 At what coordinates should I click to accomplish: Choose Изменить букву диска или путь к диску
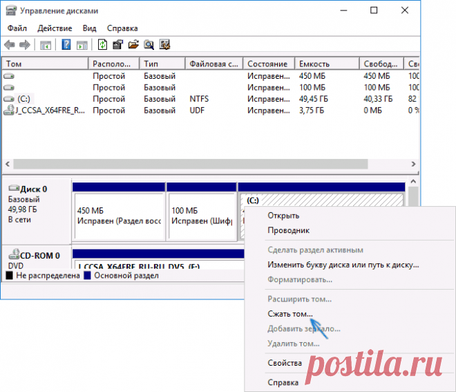(343, 265)
